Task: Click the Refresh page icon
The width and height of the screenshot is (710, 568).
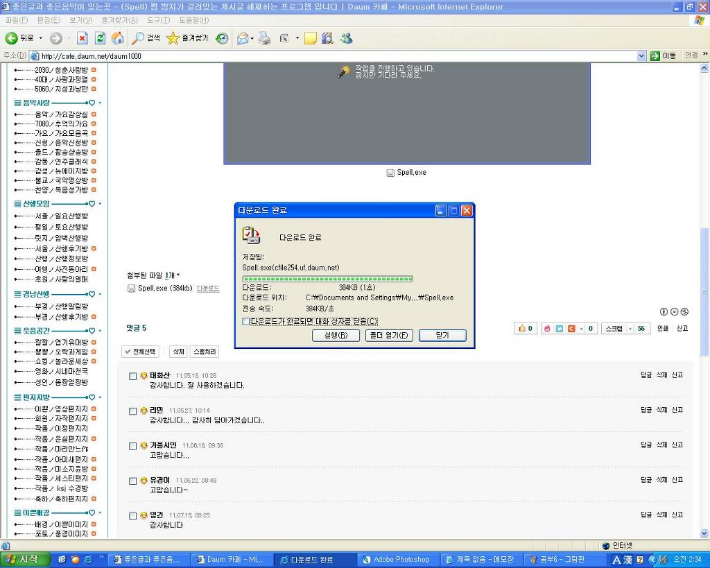Action: point(100,39)
